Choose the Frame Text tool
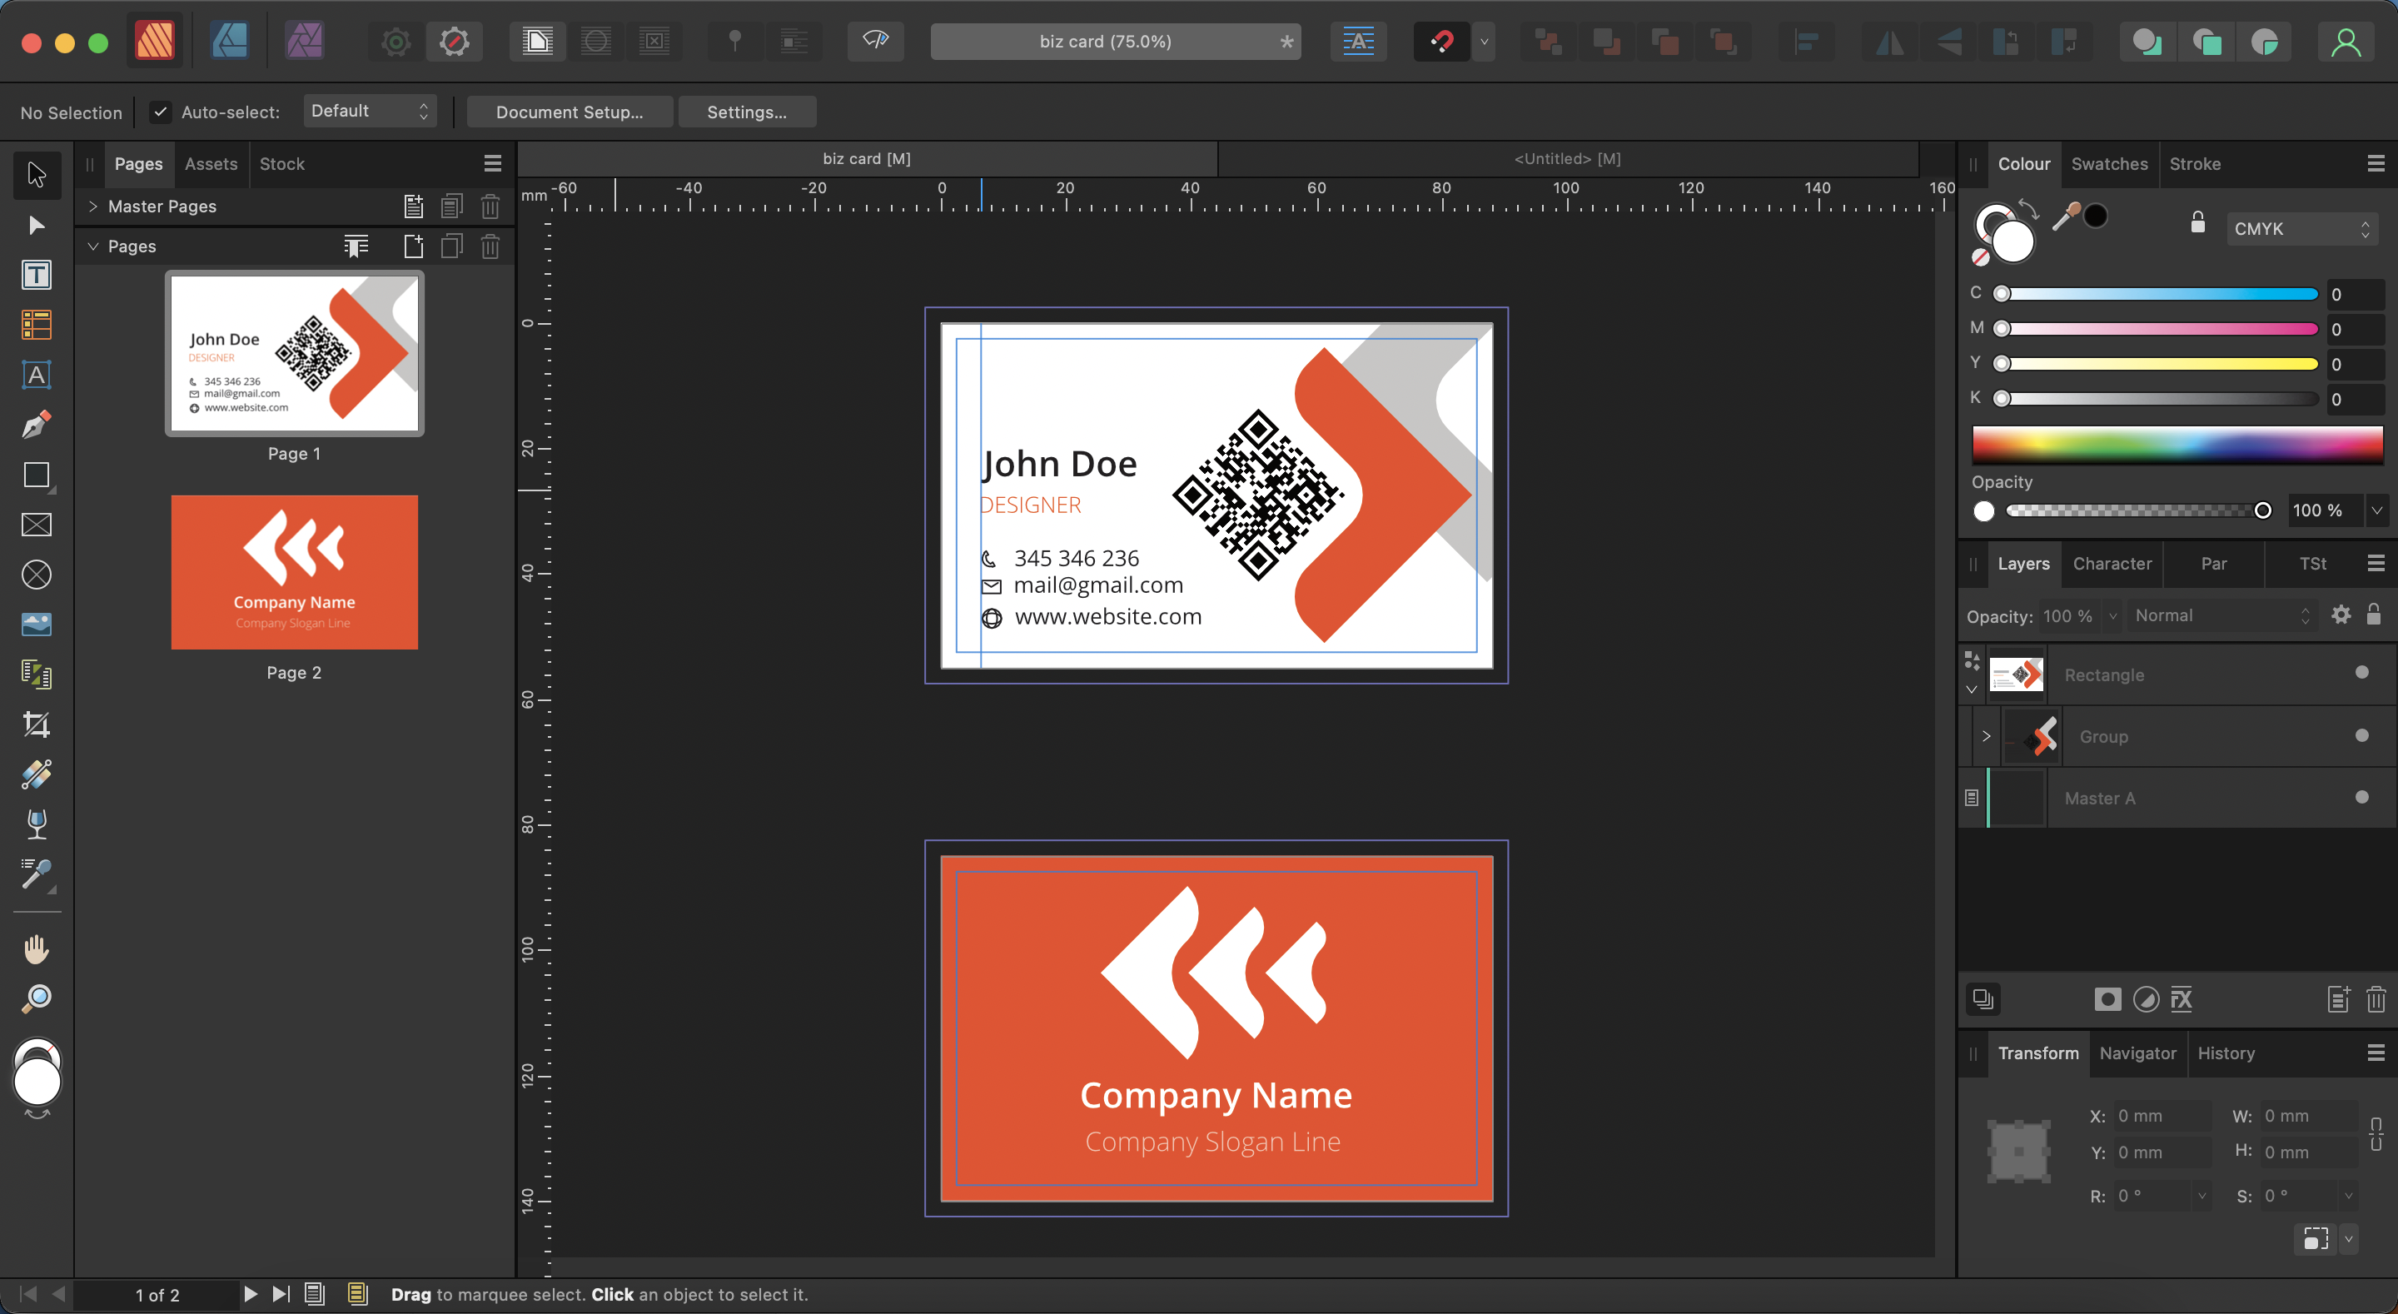Image resolution: width=2398 pixels, height=1314 pixels. click(x=37, y=275)
